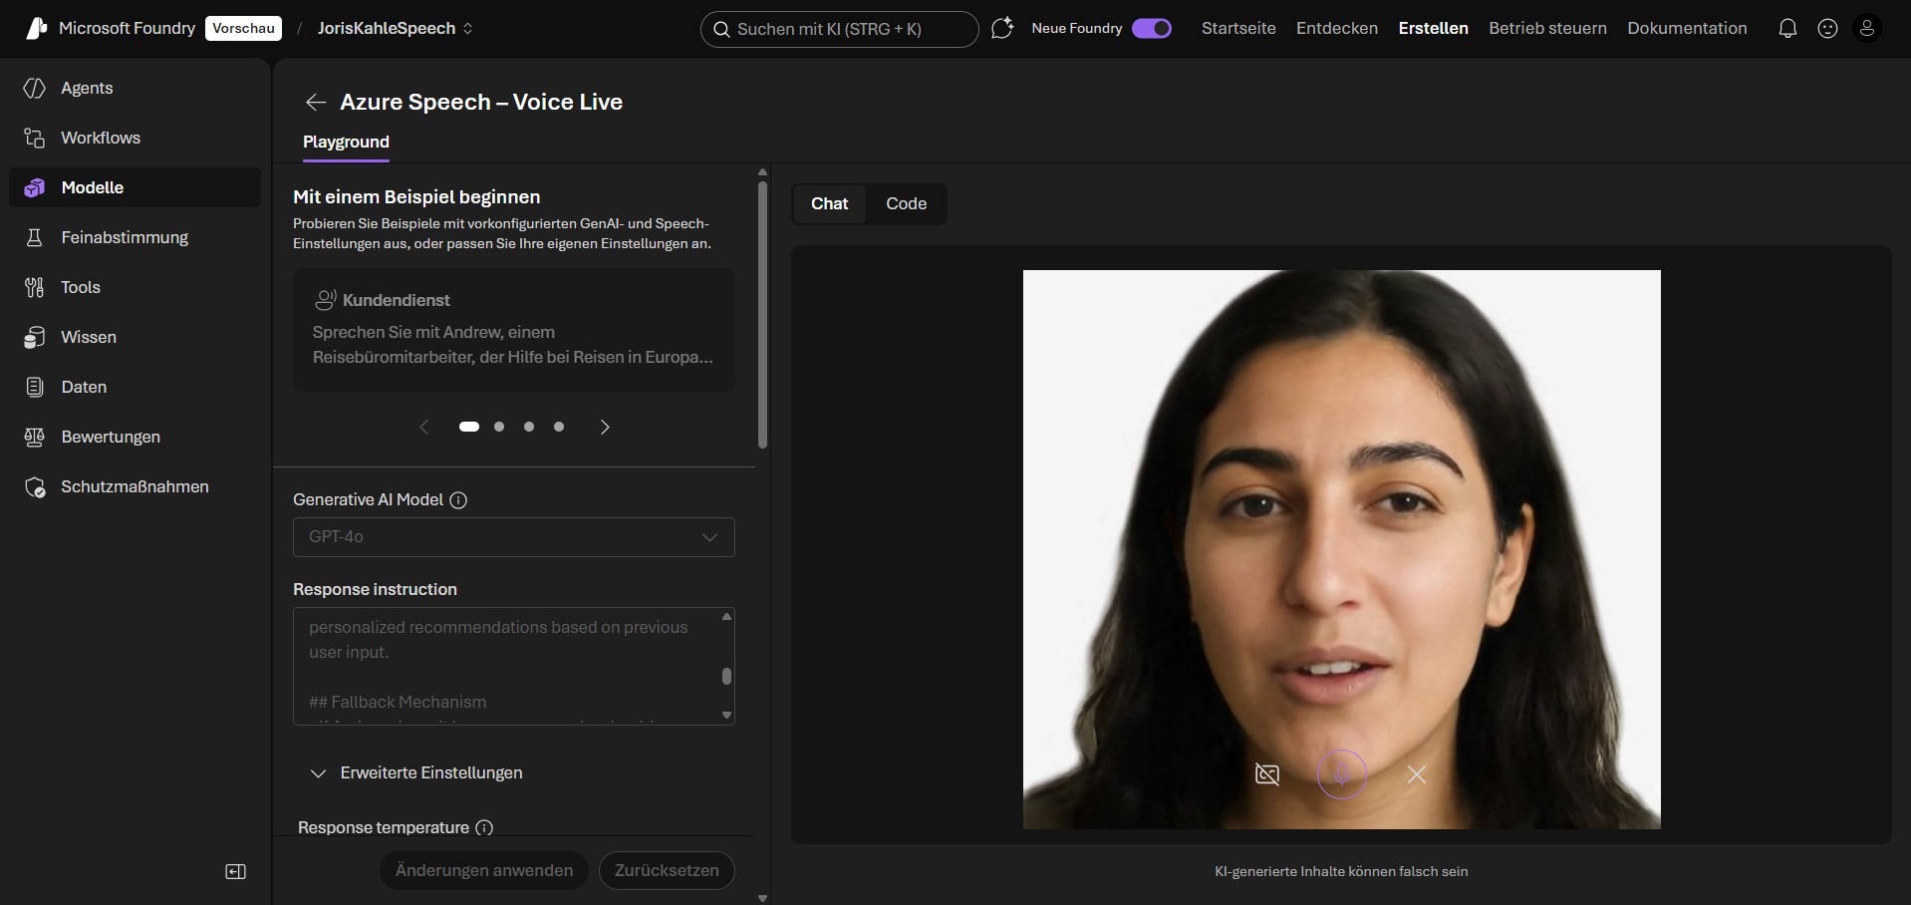This screenshot has width=1911, height=905.
Task: Navigate to Startseite
Action: point(1238,28)
